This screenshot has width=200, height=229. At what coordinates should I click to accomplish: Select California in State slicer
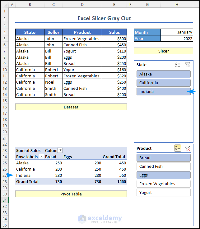tap(163, 83)
